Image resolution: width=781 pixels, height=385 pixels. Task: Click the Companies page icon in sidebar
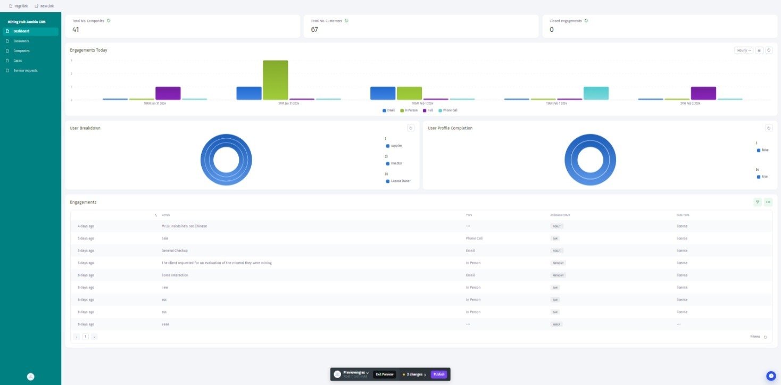(x=7, y=51)
